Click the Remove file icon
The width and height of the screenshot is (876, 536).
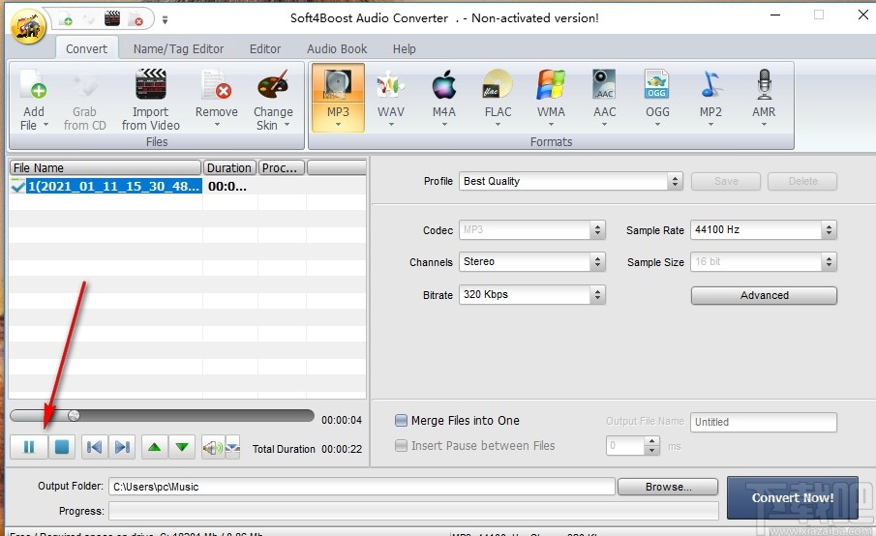[216, 84]
